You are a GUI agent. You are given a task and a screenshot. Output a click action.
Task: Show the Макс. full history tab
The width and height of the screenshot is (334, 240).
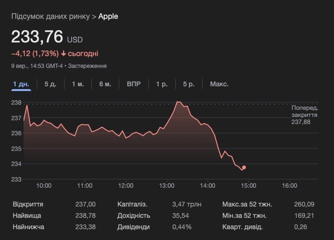click(x=219, y=84)
